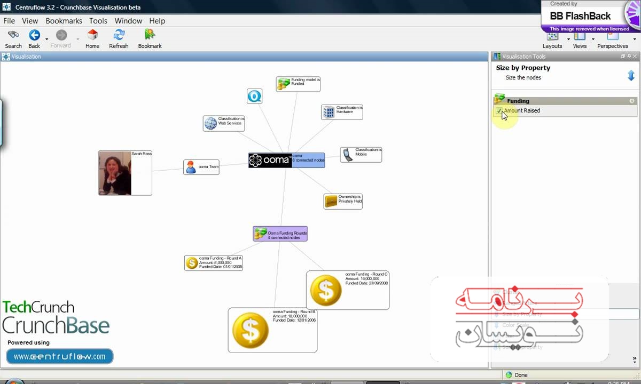Click the Done status bar text

[521, 375]
